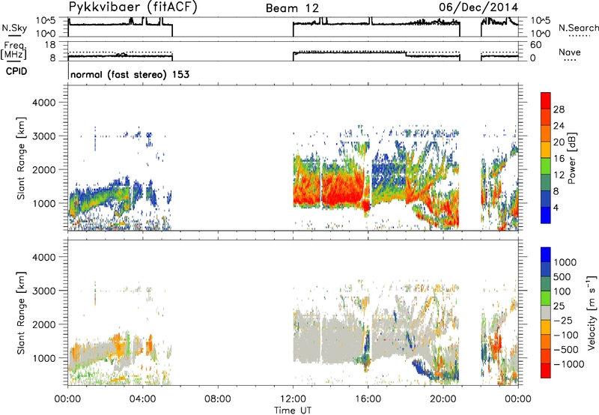This screenshot has height=415, width=599.
Task: Click the N.Sky axis label
Action: 14,28
